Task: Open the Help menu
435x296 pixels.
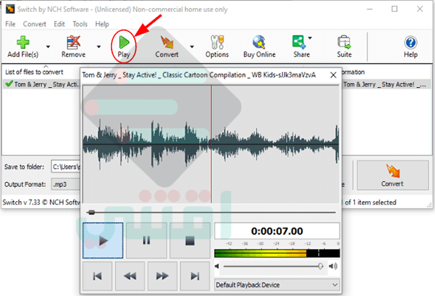Action: [x=102, y=24]
